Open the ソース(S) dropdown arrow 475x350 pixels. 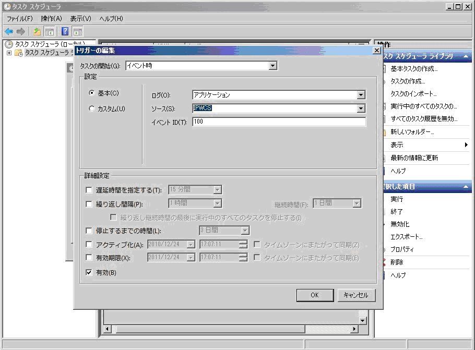[x=361, y=108]
